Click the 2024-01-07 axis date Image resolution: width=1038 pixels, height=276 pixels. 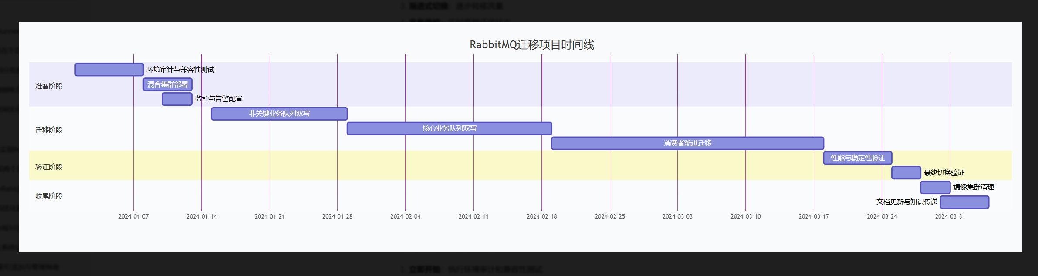coord(133,216)
